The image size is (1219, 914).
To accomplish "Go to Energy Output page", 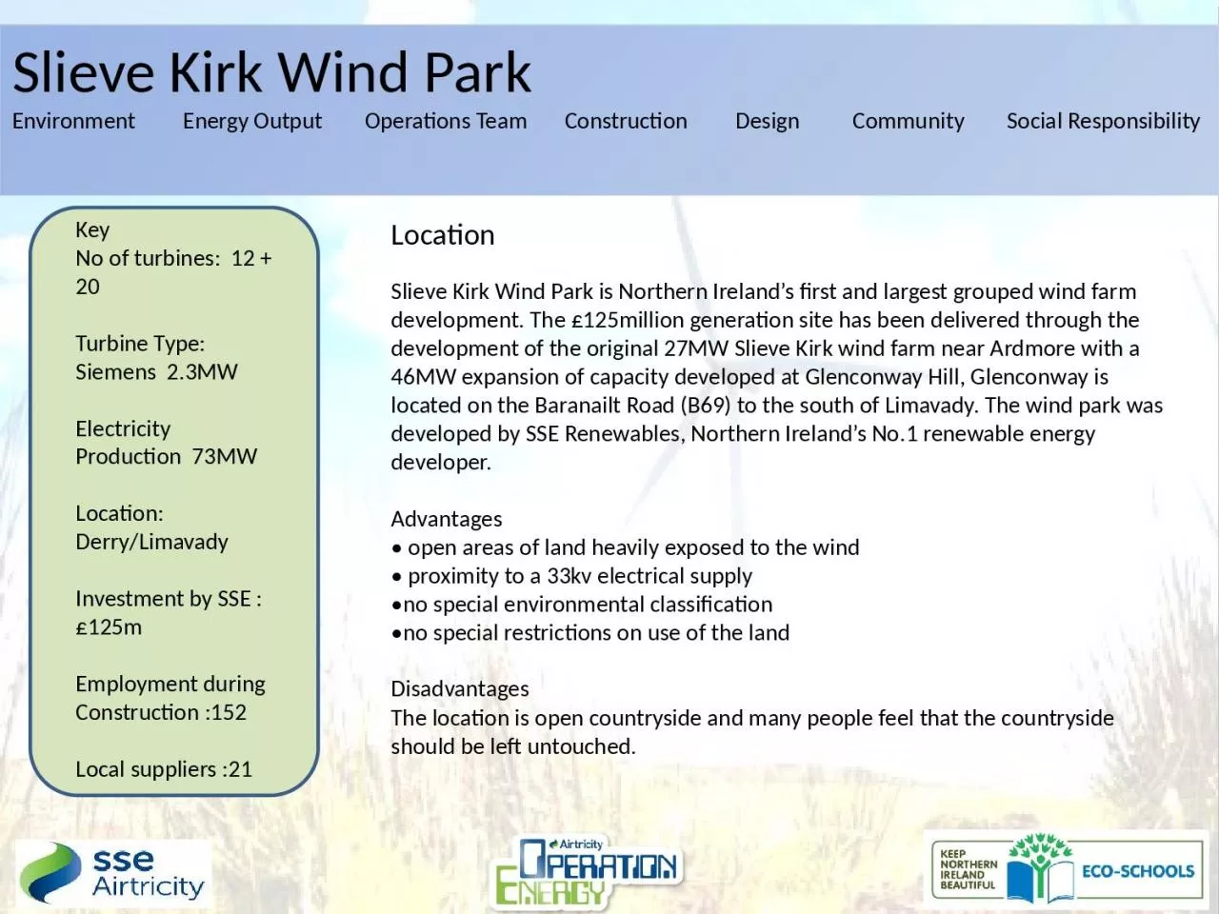I will click(x=252, y=121).
